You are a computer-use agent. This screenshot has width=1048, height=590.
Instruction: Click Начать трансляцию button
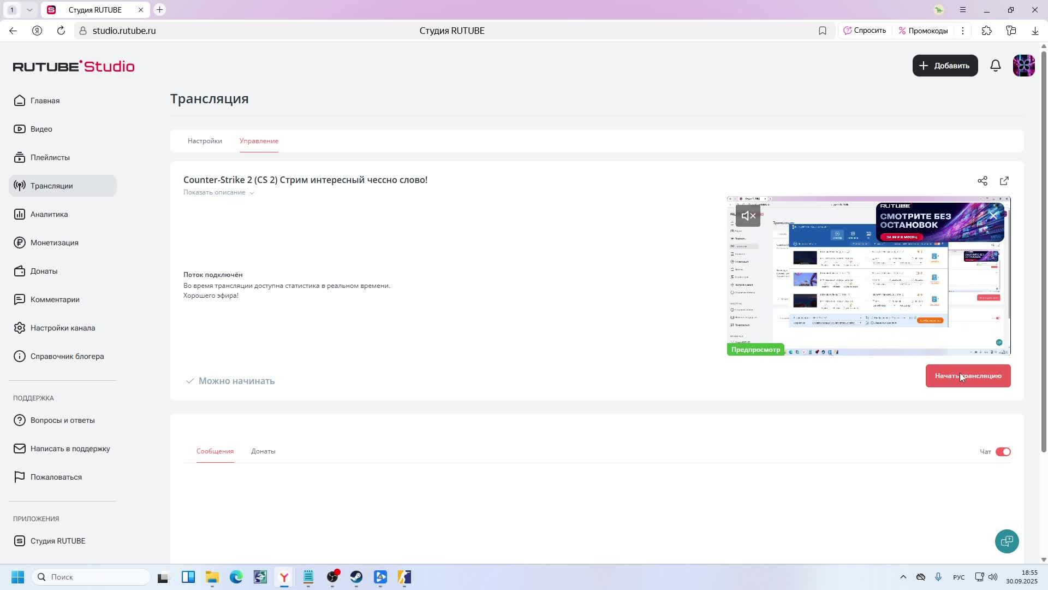968,376
